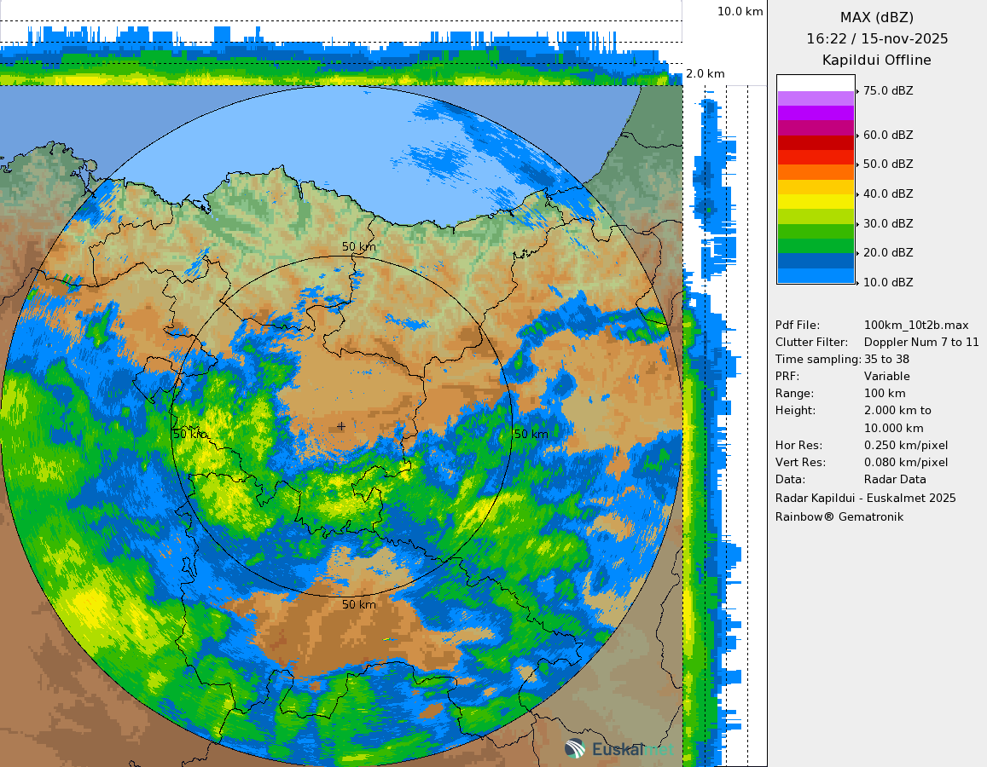Click the 'Doppler Num 7 to 11' value
The width and height of the screenshot is (987, 767).
[x=921, y=342]
